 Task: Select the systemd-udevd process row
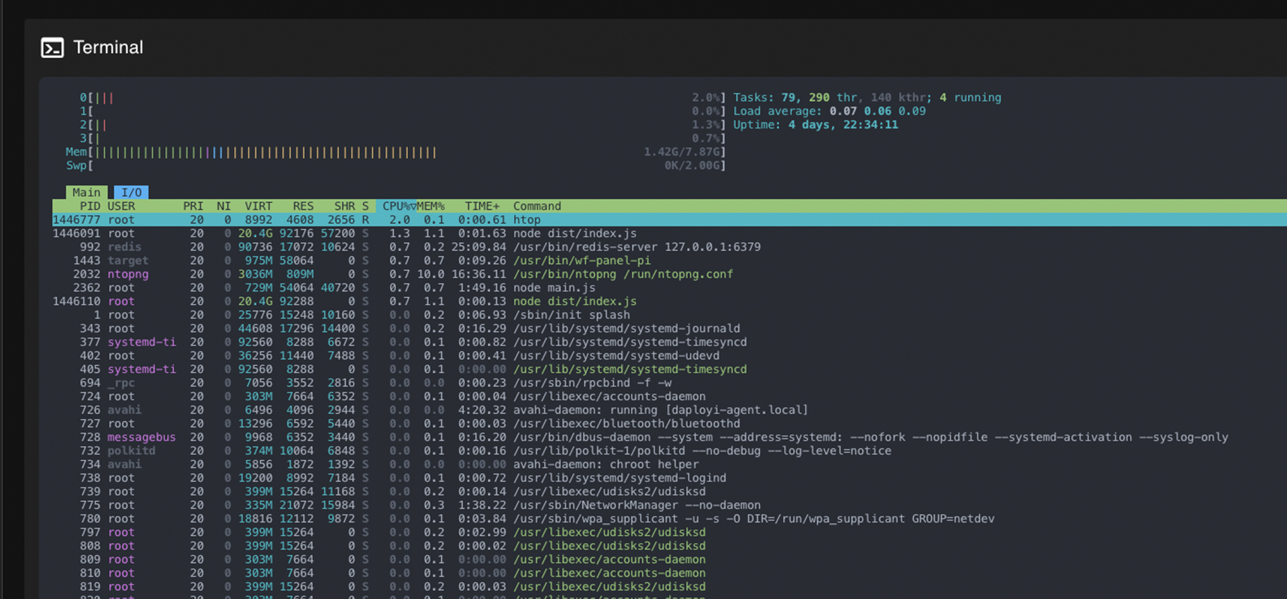[669, 355]
